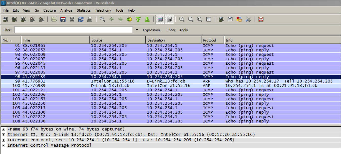Screen dimensions: 341x154
Task: Expand the Ethernet II tree node
Action: click(4, 135)
